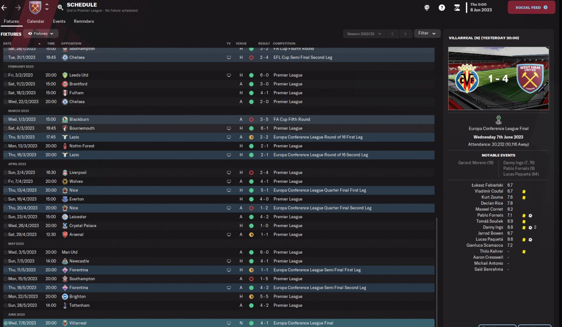This screenshot has width=562, height=327.
Task: Open help via the question mark icon
Action: click(x=442, y=7)
